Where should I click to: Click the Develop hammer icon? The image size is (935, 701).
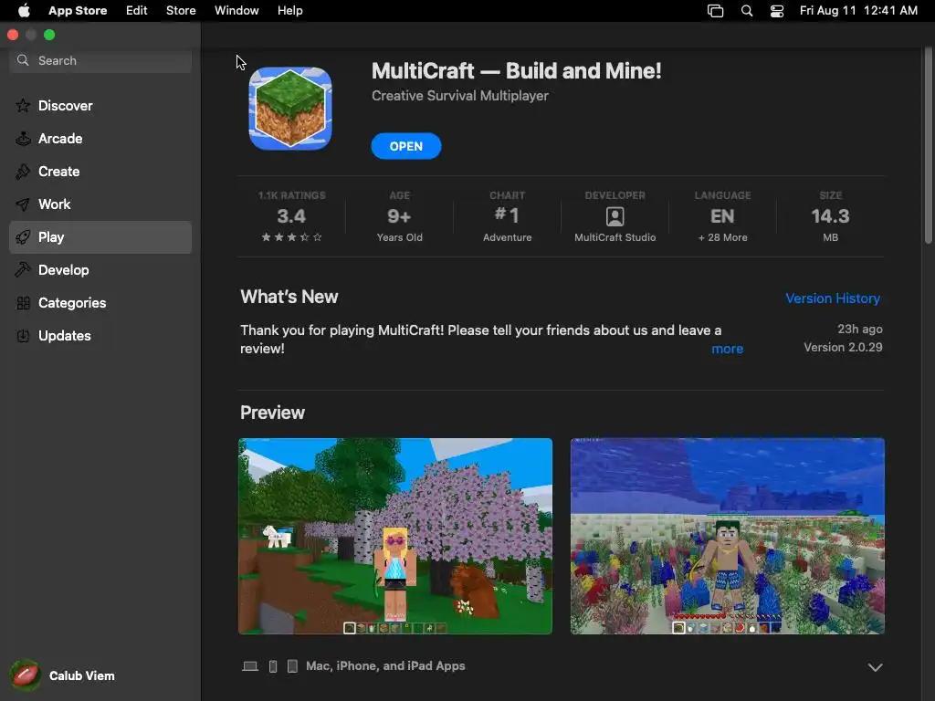[x=23, y=270]
